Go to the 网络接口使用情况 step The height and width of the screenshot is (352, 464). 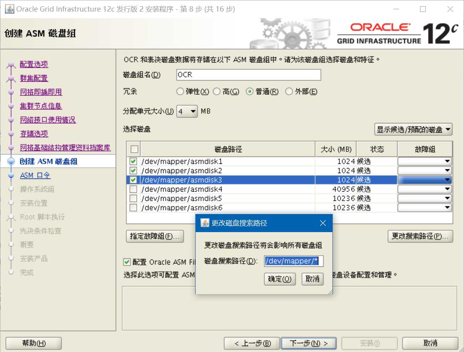(48, 120)
